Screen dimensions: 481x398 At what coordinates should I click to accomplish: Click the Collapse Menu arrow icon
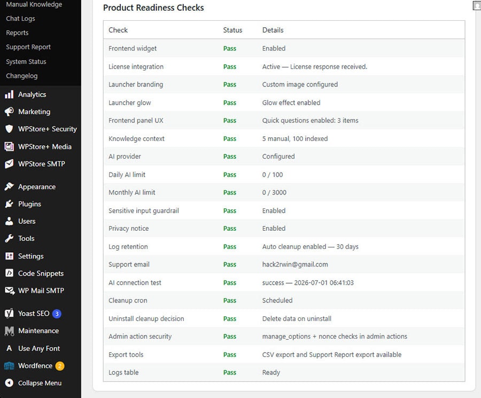click(9, 383)
